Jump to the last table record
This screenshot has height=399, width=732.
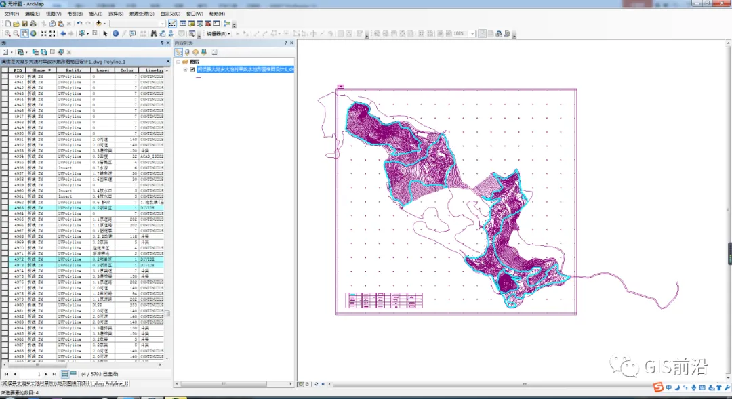(x=54, y=374)
